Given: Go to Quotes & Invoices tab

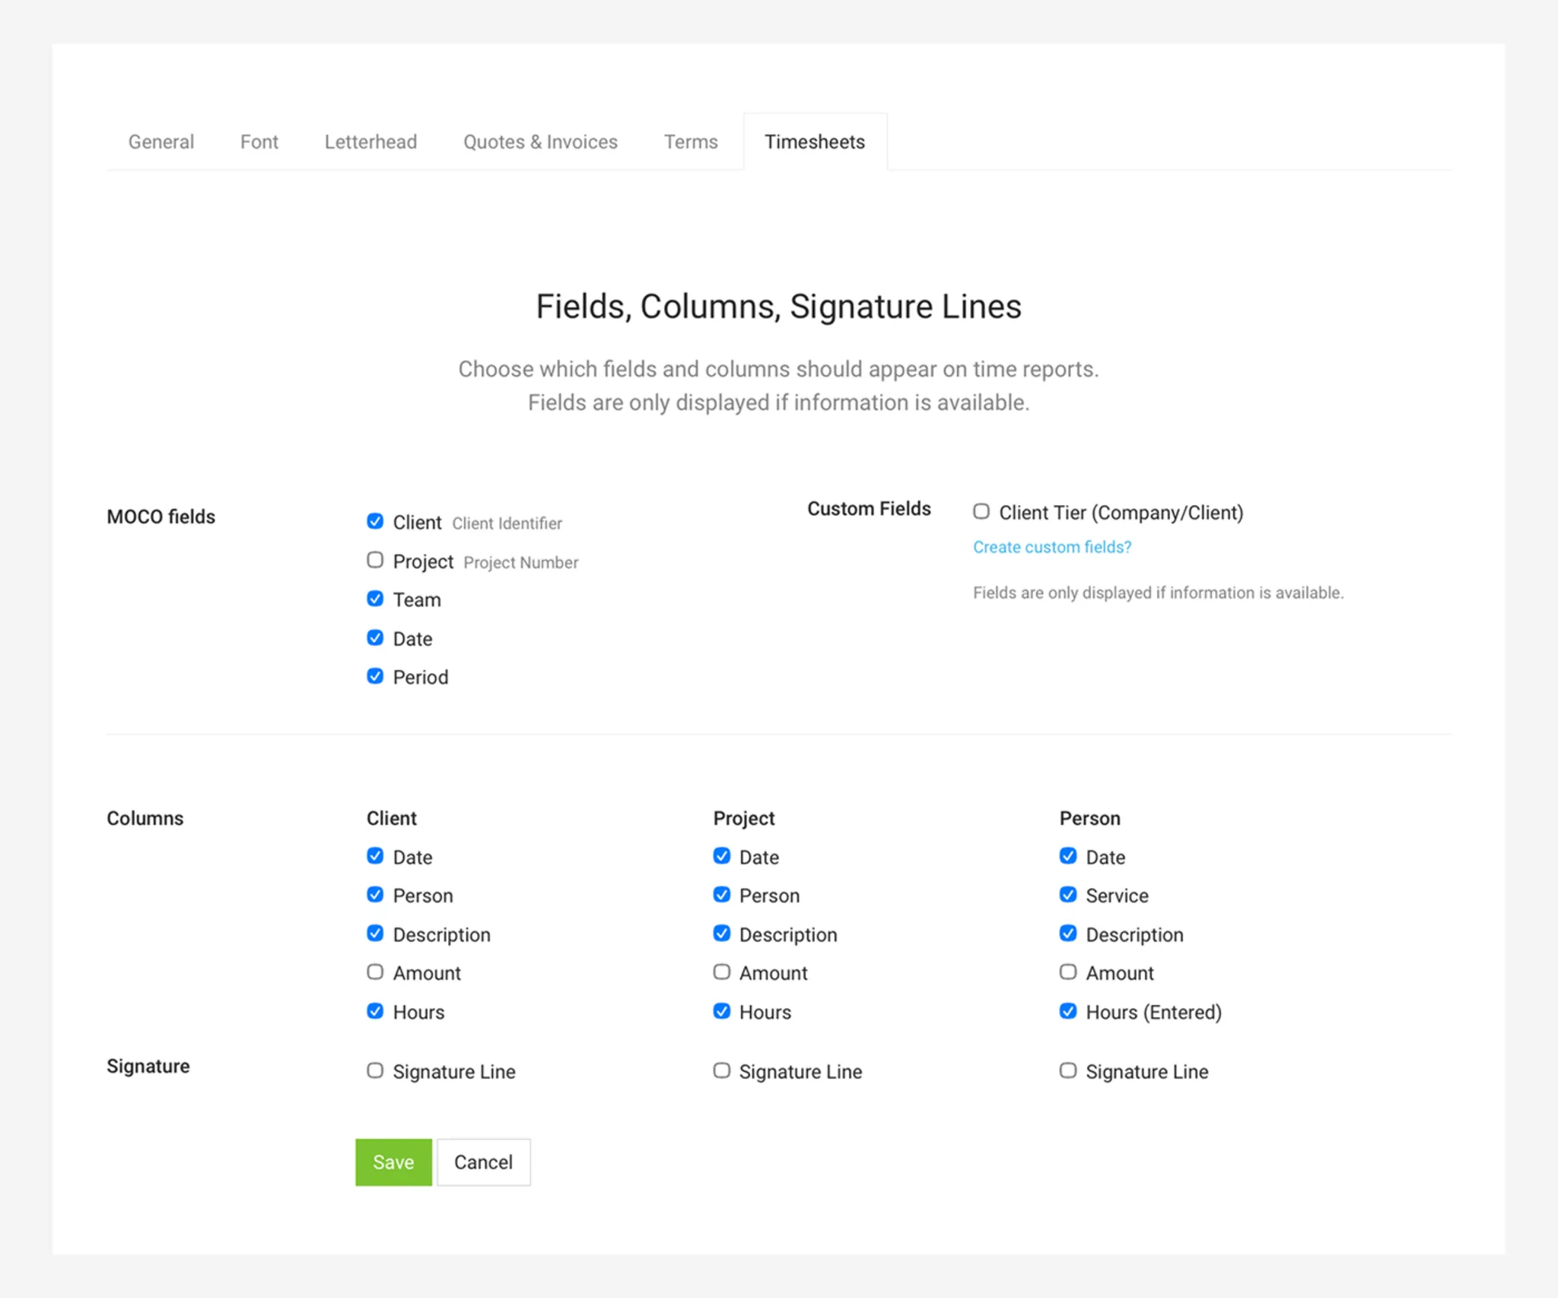Looking at the screenshot, I should pos(540,142).
